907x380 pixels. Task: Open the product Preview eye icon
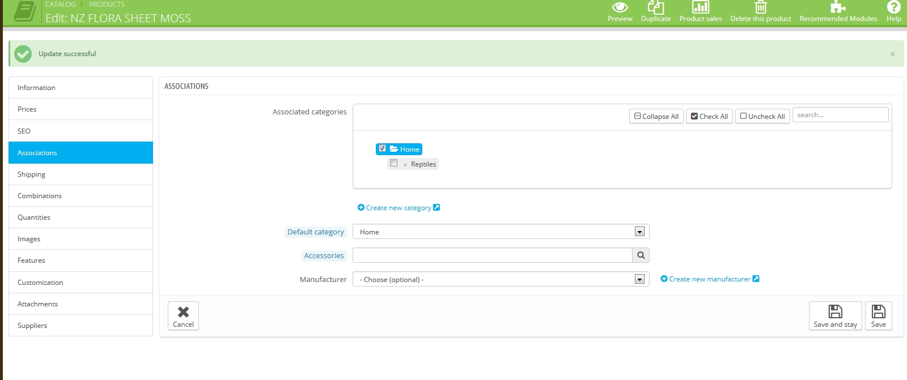click(620, 7)
